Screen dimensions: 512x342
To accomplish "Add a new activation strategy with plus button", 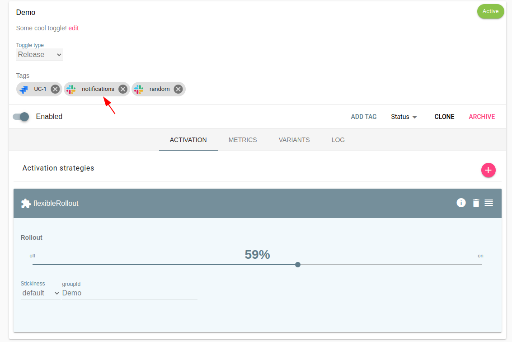I will [x=488, y=170].
